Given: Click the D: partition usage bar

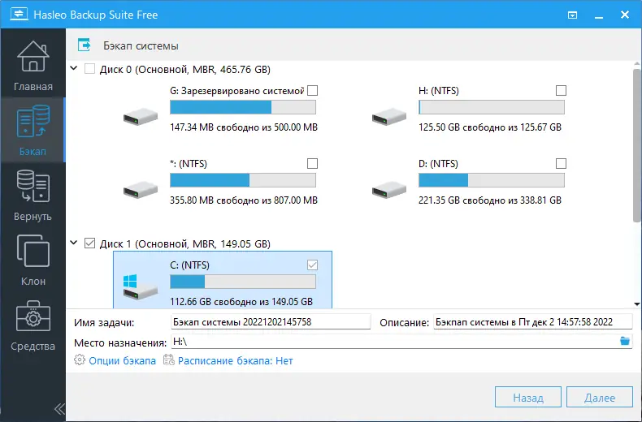Looking at the screenshot, I should (x=492, y=180).
